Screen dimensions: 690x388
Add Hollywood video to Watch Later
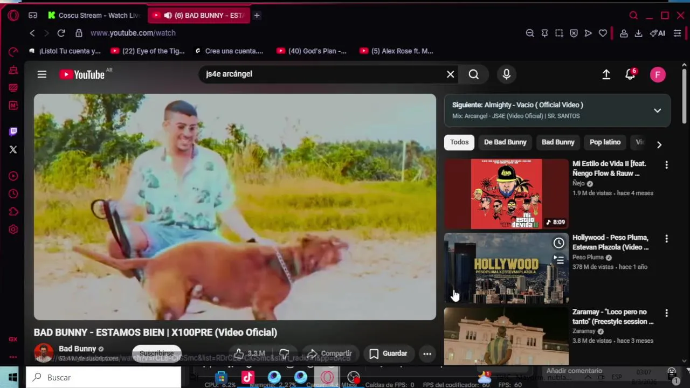pos(559,243)
